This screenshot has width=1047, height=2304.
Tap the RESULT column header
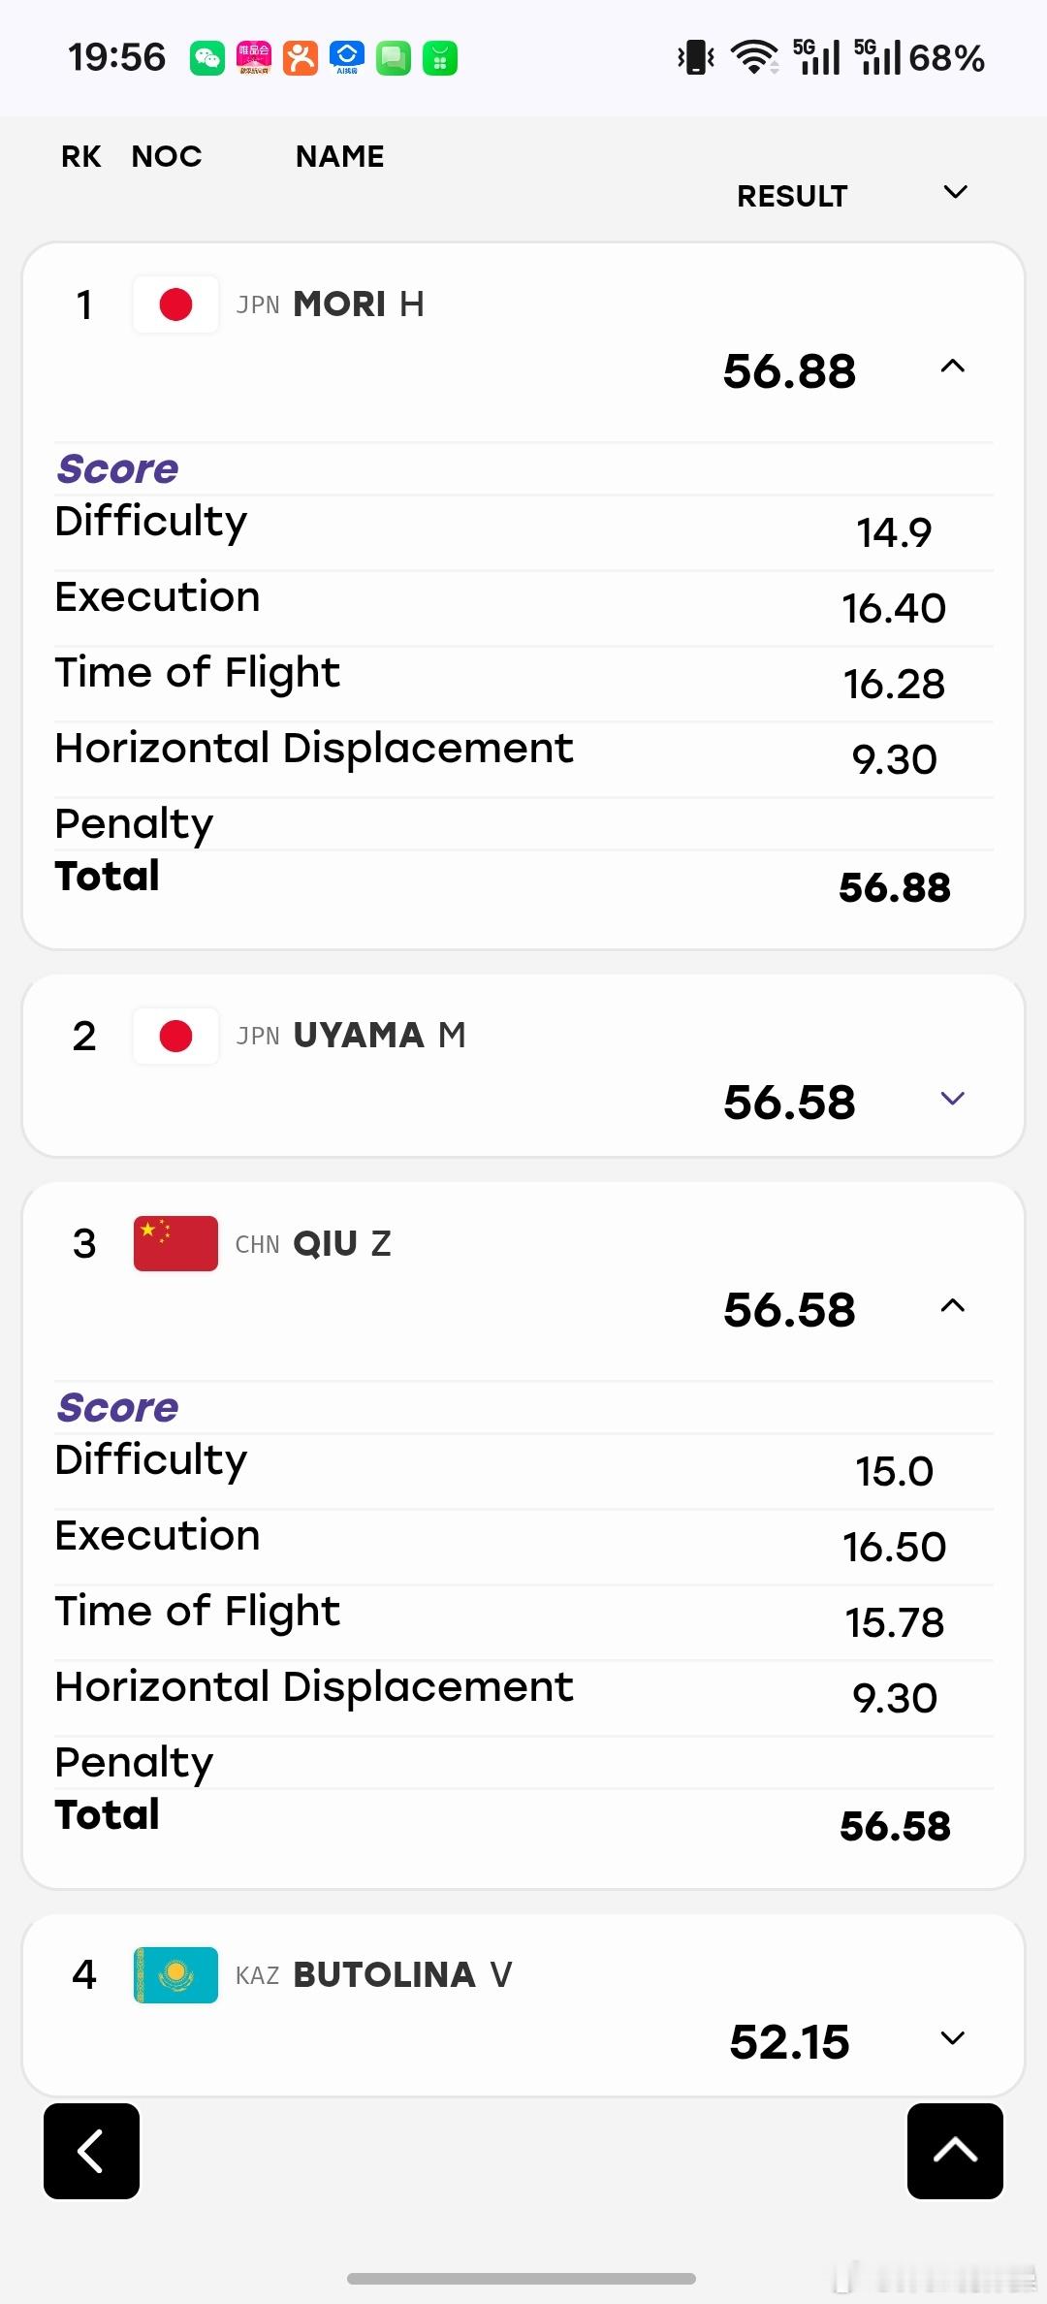[x=792, y=196]
